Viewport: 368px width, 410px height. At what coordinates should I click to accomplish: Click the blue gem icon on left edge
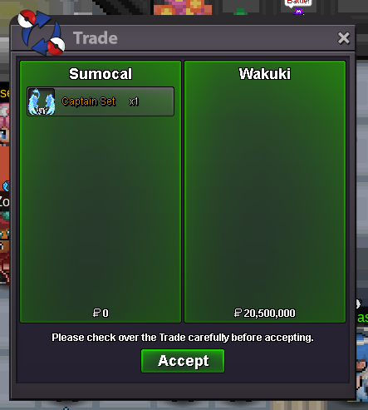(x=6, y=186)
